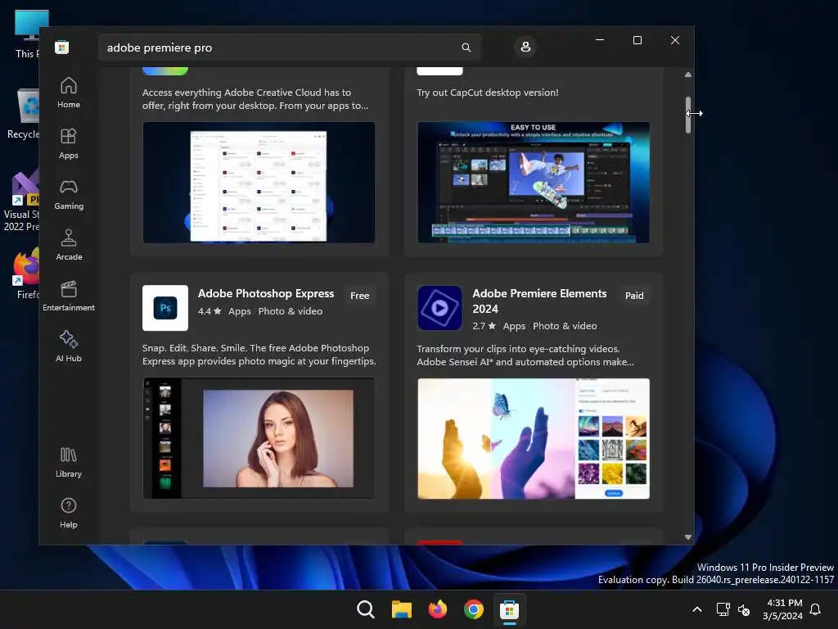Open the Photoshop Express woman portrait screenshot

(259, 438)
